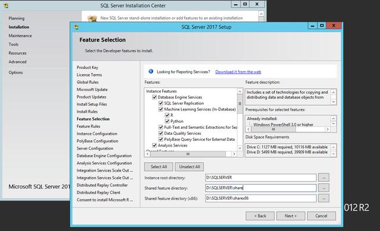The width and height of the screenshot is (380, 231).
Task: Click the Instance root directory field
Action: 261,178
